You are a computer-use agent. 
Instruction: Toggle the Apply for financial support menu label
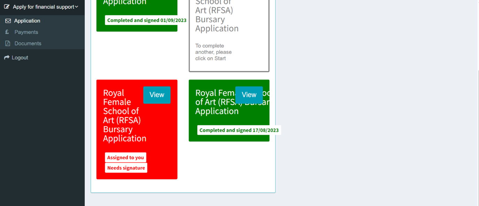pos(43,7)
